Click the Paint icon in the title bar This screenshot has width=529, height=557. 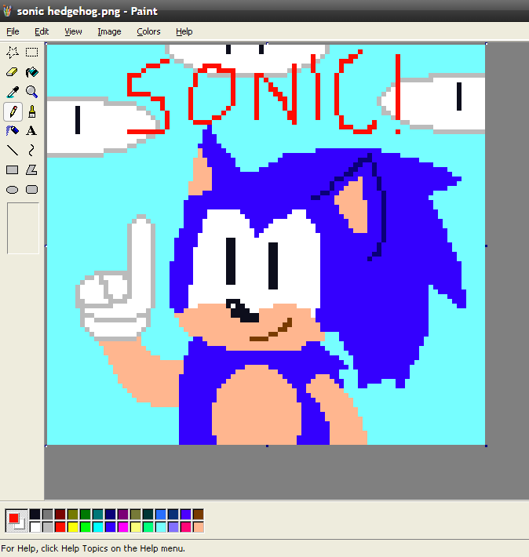tap(8, 11)
